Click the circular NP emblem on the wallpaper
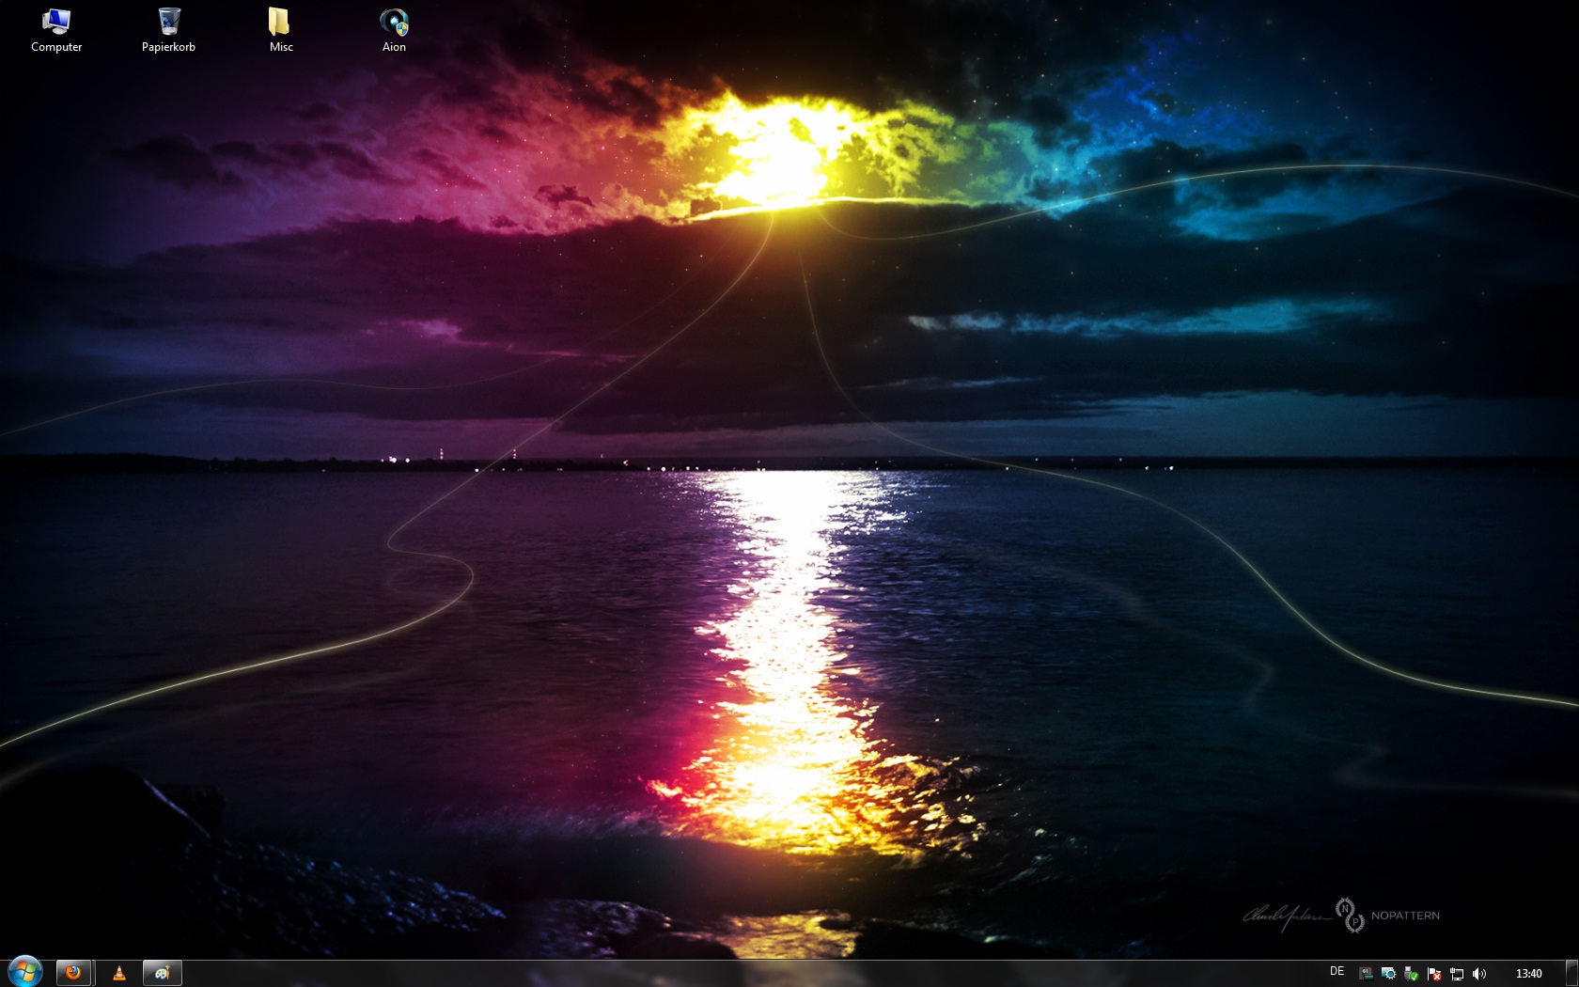1579x987 pixels. [1350, 914]
